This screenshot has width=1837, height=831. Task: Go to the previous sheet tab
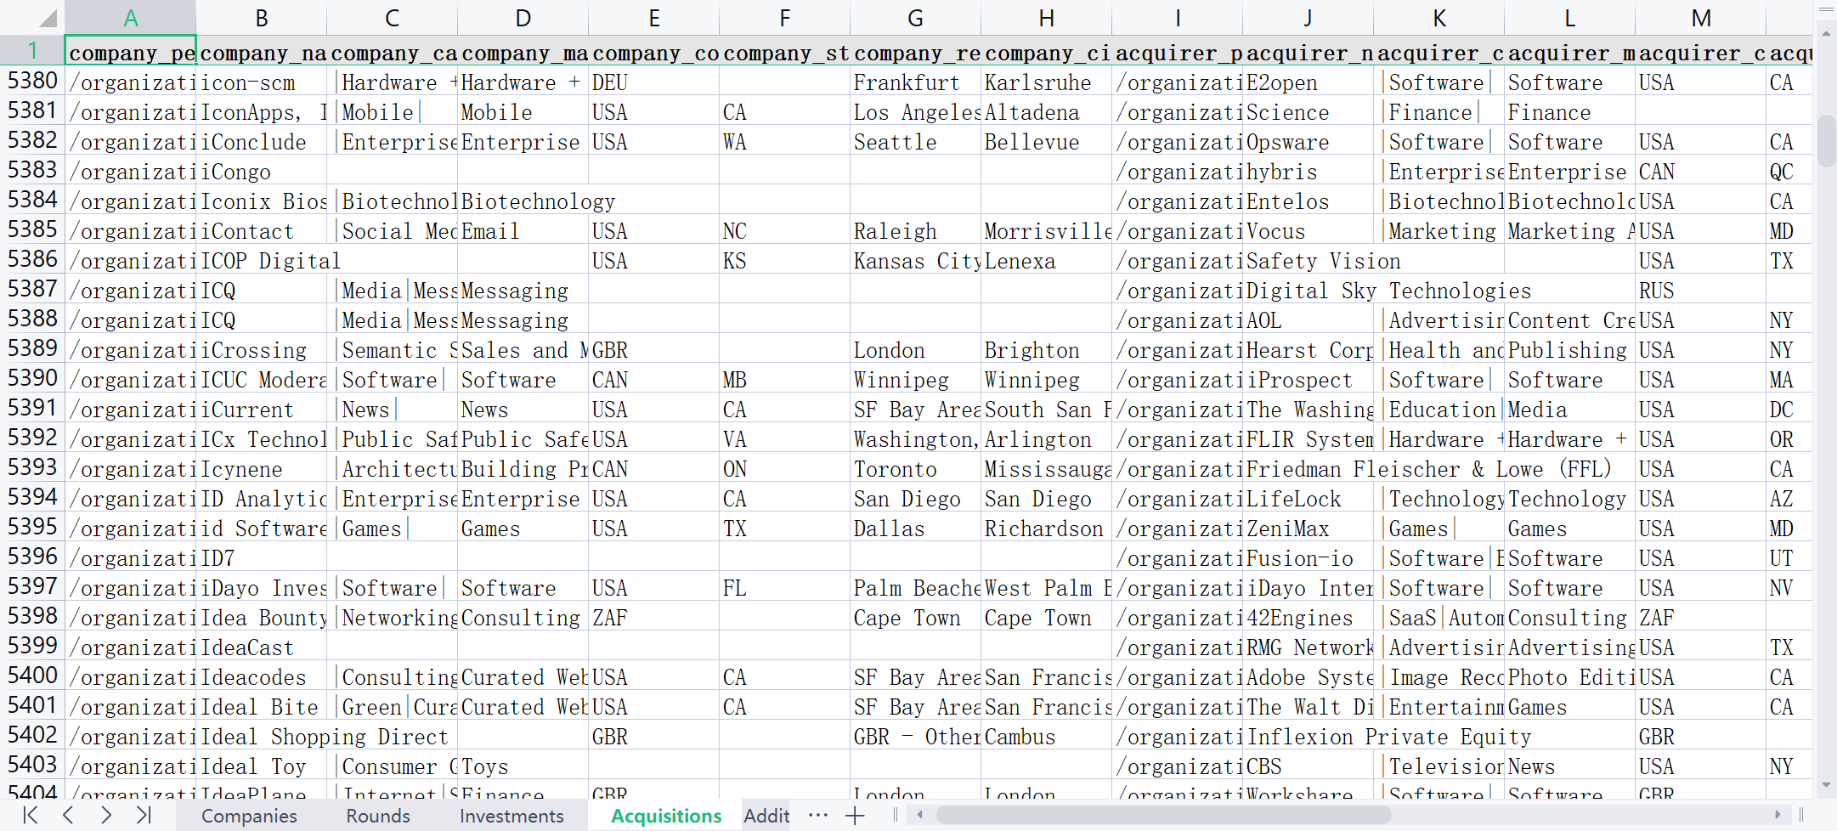[68, 816]
